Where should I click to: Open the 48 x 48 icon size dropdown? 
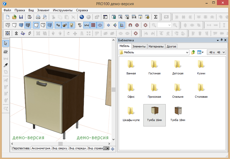(x=224, y=52)
